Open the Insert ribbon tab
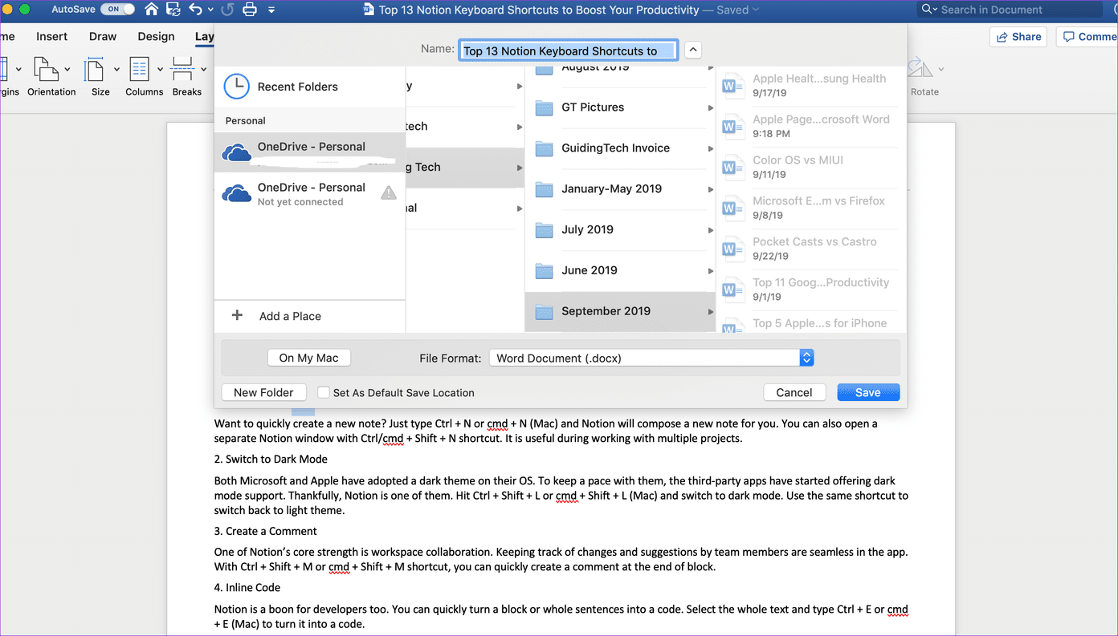 point(51,36)
